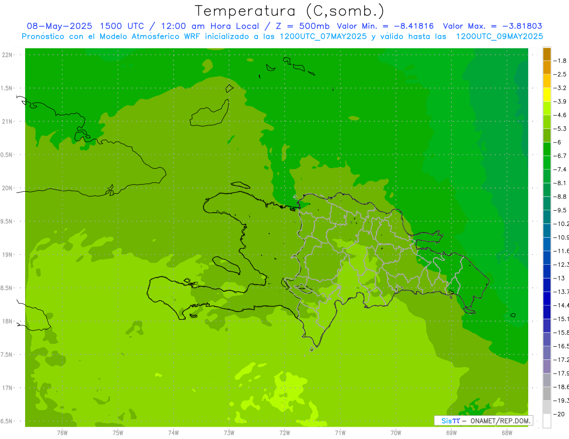Pick the dark orange swatch above -1.8

(x=547, y=54)
